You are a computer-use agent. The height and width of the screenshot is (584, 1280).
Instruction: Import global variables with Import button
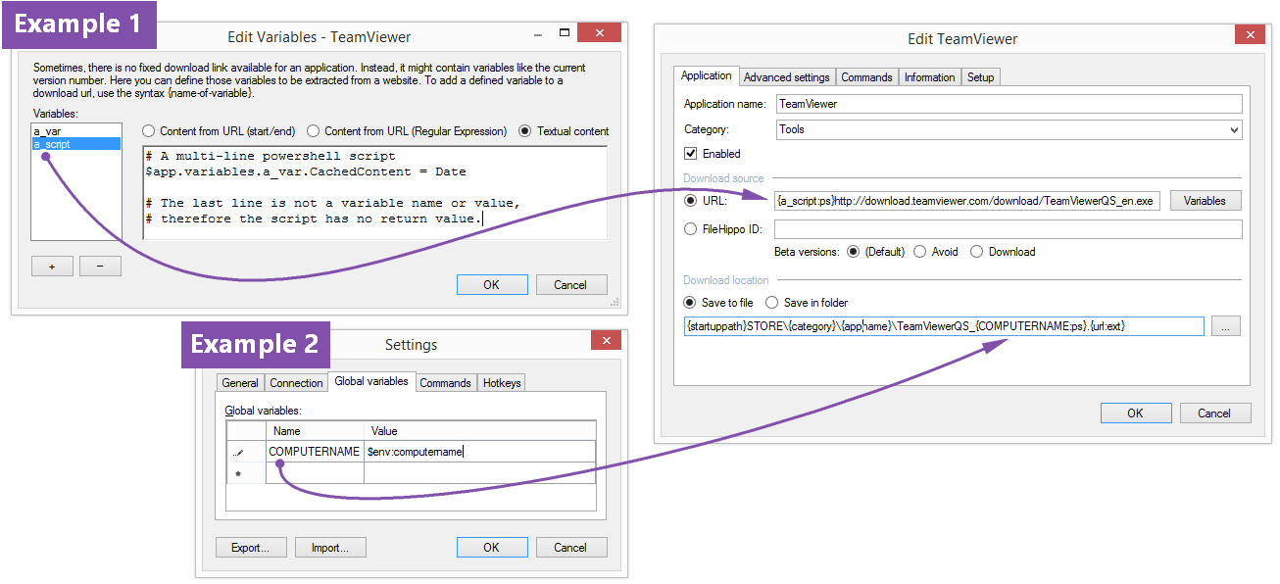[x=330, y=548]
